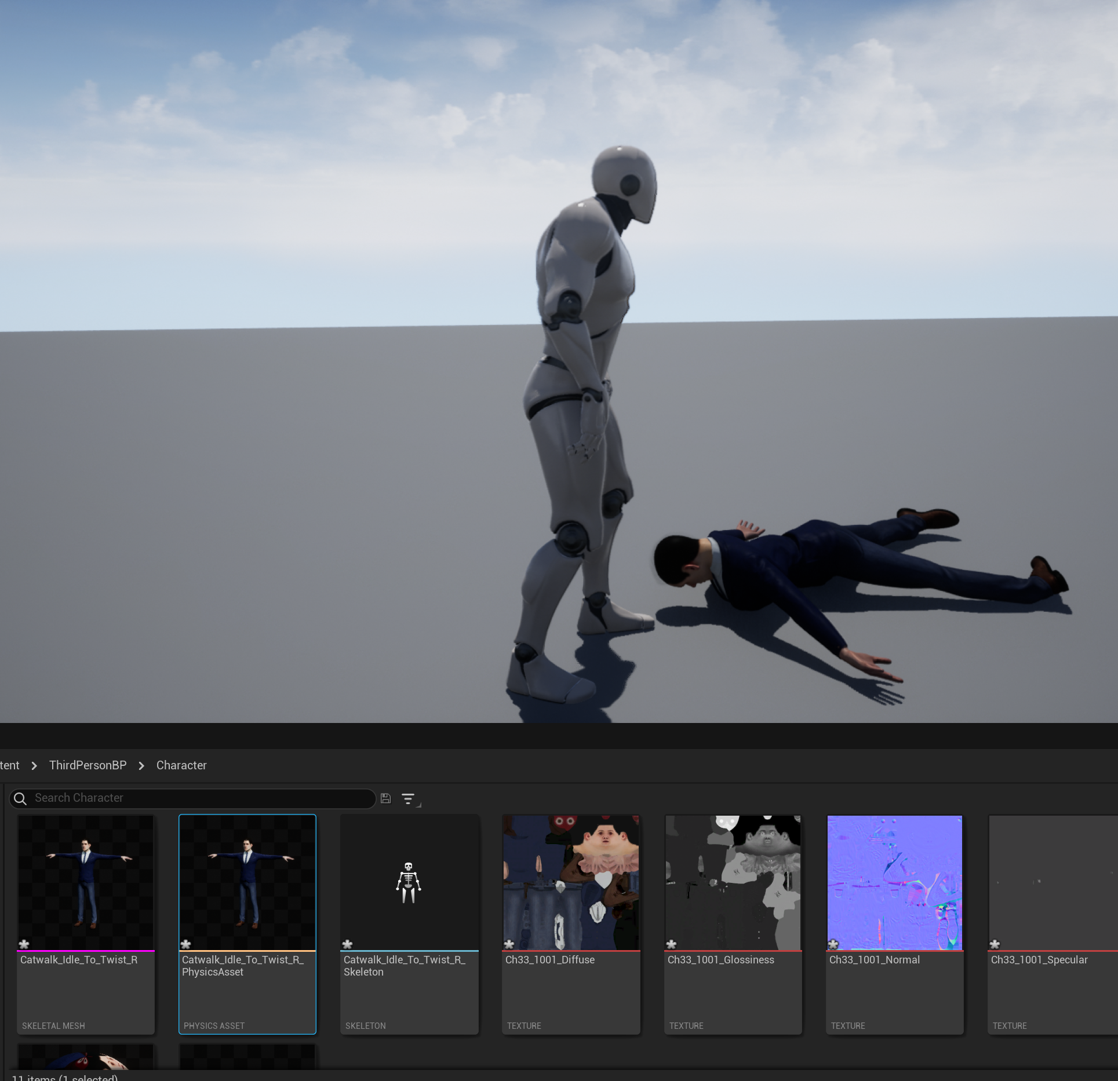
Task: Open the asset filters menu icon
Action: pyautogui.click(x=409, y=799)
